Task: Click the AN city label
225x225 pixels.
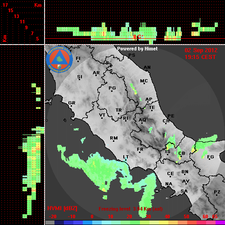Action: click(x=147, y=67)
